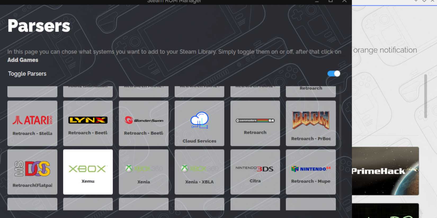Screen dimensions: 437x218
Task: Select the Doom Retroarch - PrBoom parser
Action: click(311, 123)
